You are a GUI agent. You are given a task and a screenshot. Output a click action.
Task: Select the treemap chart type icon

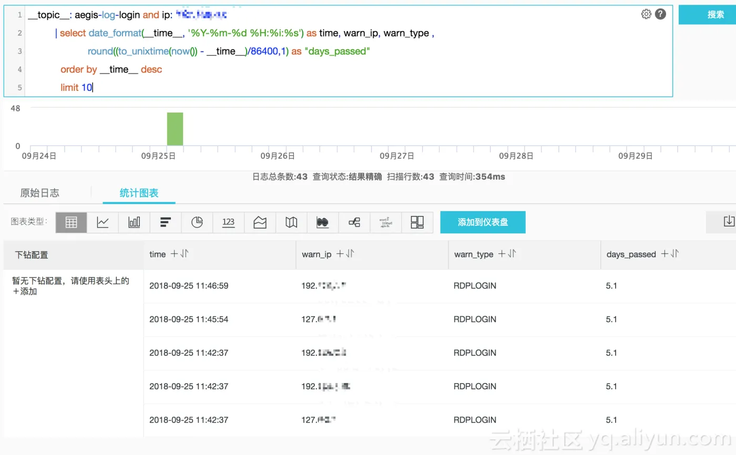pos(417,222)
